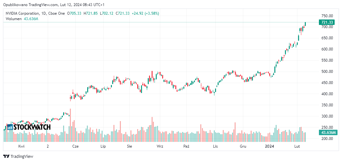Click the C721.33 close value

(x=122, y=13)
